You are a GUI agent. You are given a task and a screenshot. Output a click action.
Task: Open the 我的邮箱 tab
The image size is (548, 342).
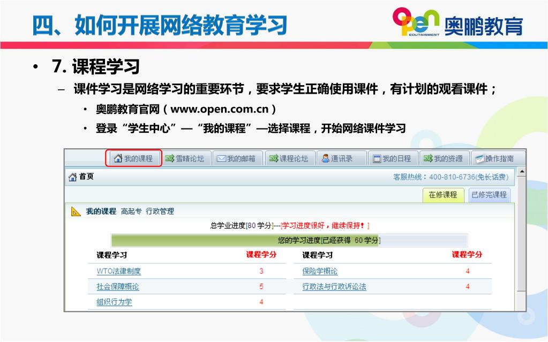click(237, 158)
